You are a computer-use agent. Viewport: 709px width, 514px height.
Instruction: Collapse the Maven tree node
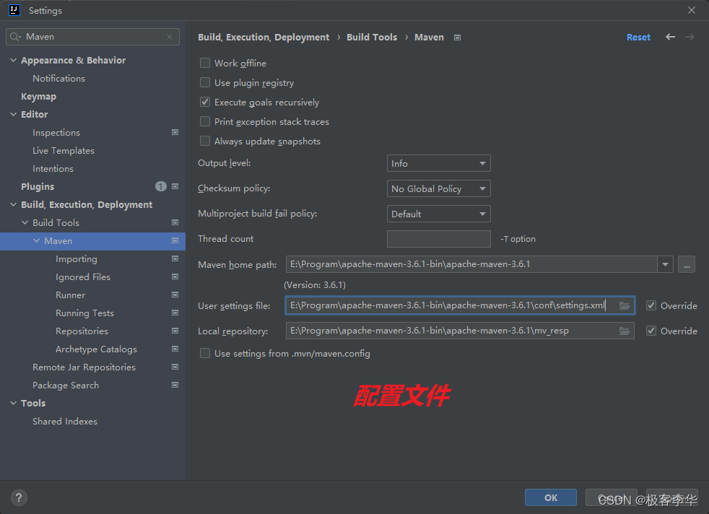point(37,240)
